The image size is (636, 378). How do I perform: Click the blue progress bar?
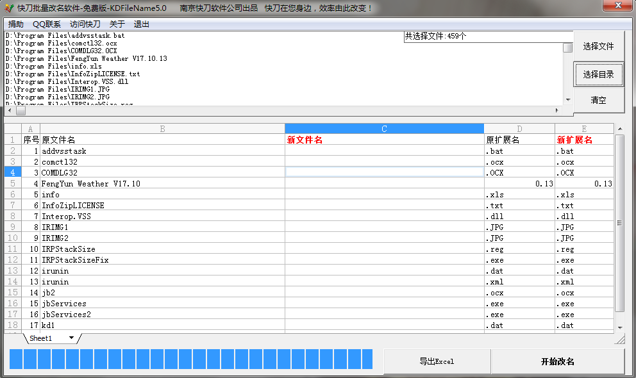(x=191, y=359)
